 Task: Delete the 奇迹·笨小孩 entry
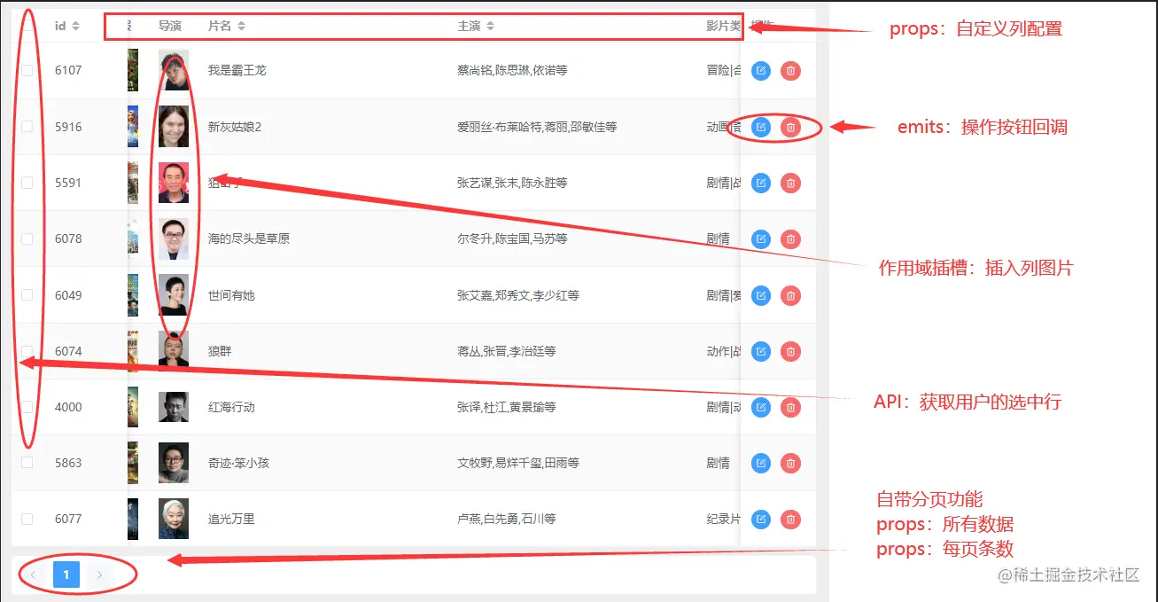pos(790,463)
